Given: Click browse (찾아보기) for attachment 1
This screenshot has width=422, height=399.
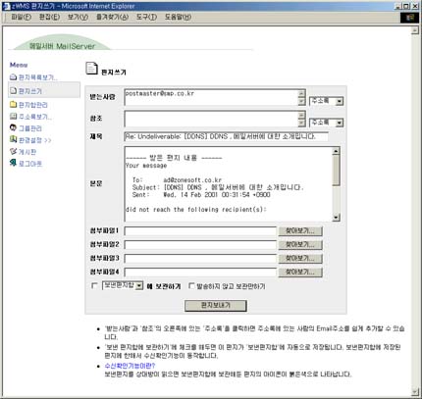Looking at the screenshot, I should [x=300, y=231].
